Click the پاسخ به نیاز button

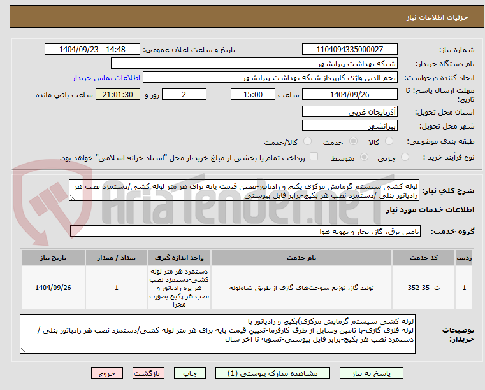point(371,373)
